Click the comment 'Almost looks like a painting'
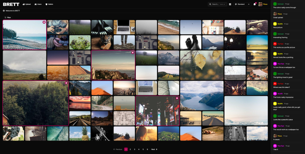The width and height of the screenshot is (305, 154). (x=283, y=57)
